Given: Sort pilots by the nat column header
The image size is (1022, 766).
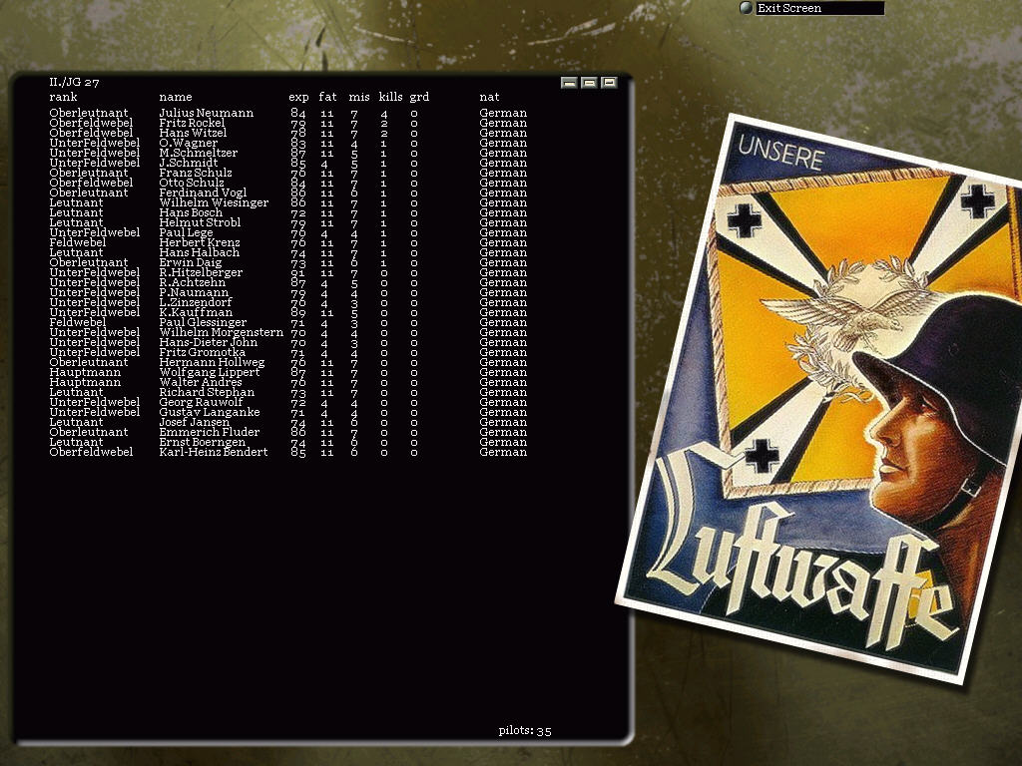Looking at the screenshot, I should point(489,97).
